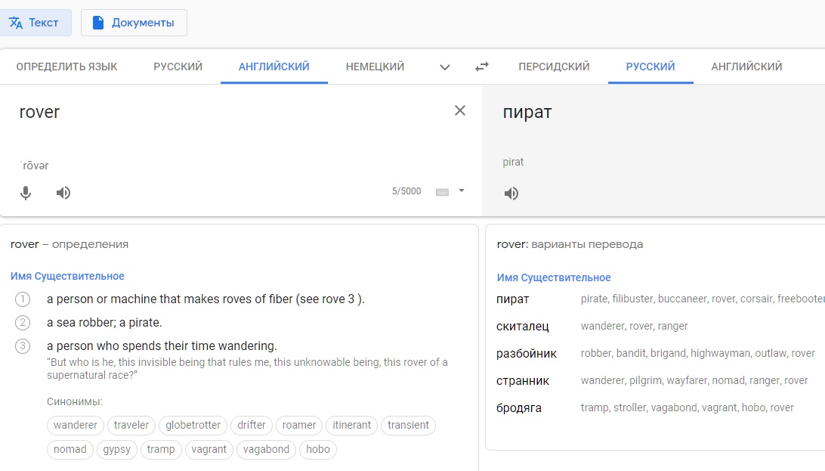Click 'rover: варианты перевода' heading
This screenshot has width=825, height=471.
pyautogui.click(x=570, y=244)
